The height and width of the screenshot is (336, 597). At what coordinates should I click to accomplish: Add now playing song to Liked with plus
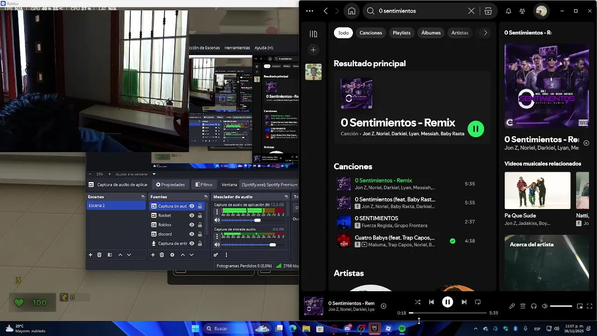tap(383, 306)
